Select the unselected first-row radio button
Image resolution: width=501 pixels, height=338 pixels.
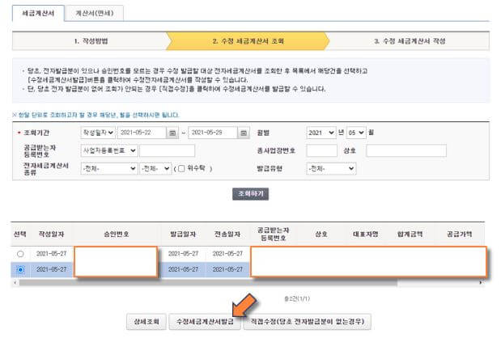point(20,254)
